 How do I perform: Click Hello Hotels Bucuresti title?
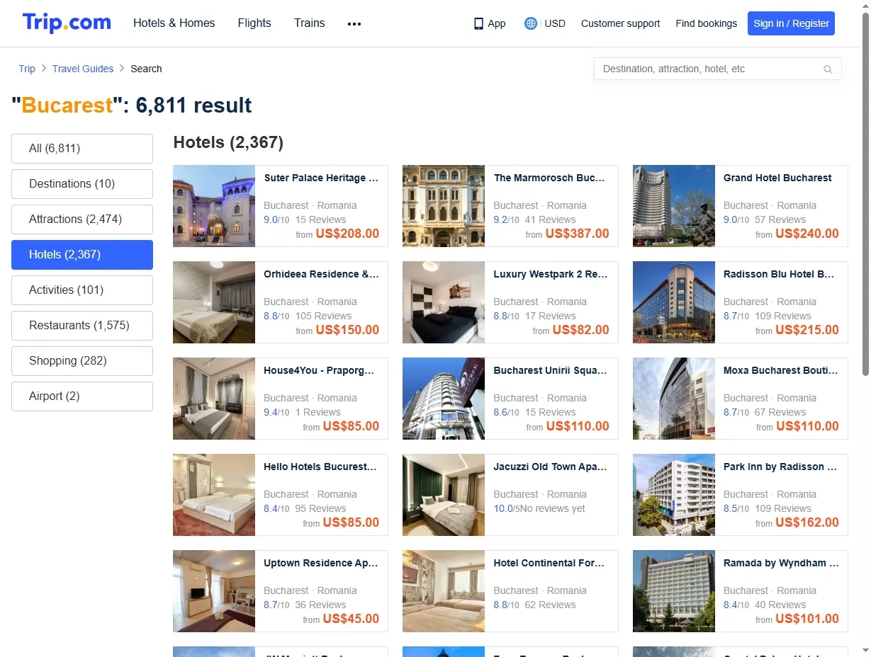(320, 467)
